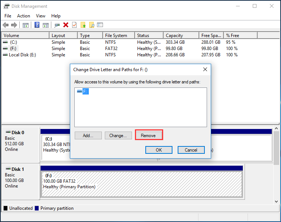This screenshot has width=281, height=222.
Task: Click the Properties checkmark page icon
Action: click(x=74, y=25)
